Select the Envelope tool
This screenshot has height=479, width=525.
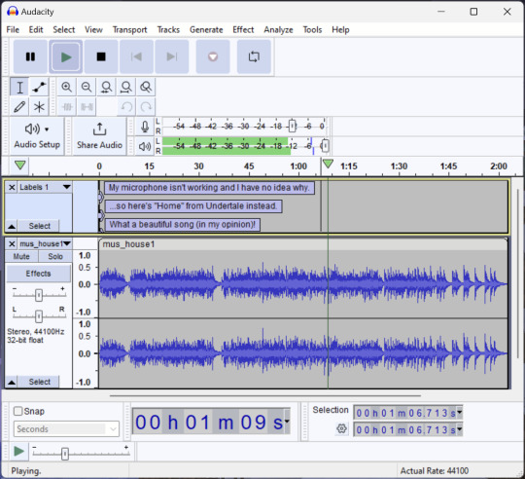(39, 88)
